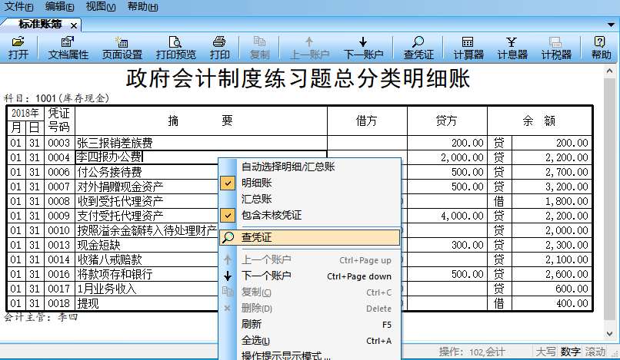Toggle 包含未核凭证 checked option
Viewport: 620px width, 360px height.
tap(310, 215)
